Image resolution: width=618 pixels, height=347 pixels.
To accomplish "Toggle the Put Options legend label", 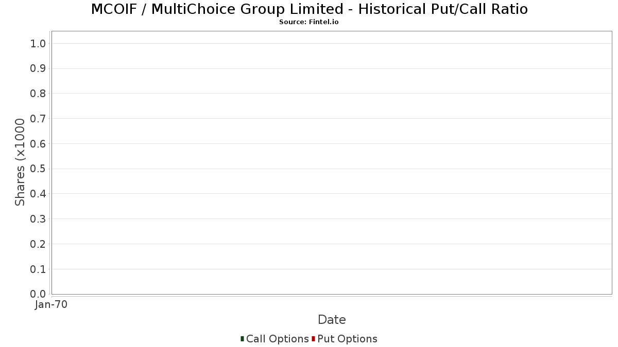I will (348, 339).
